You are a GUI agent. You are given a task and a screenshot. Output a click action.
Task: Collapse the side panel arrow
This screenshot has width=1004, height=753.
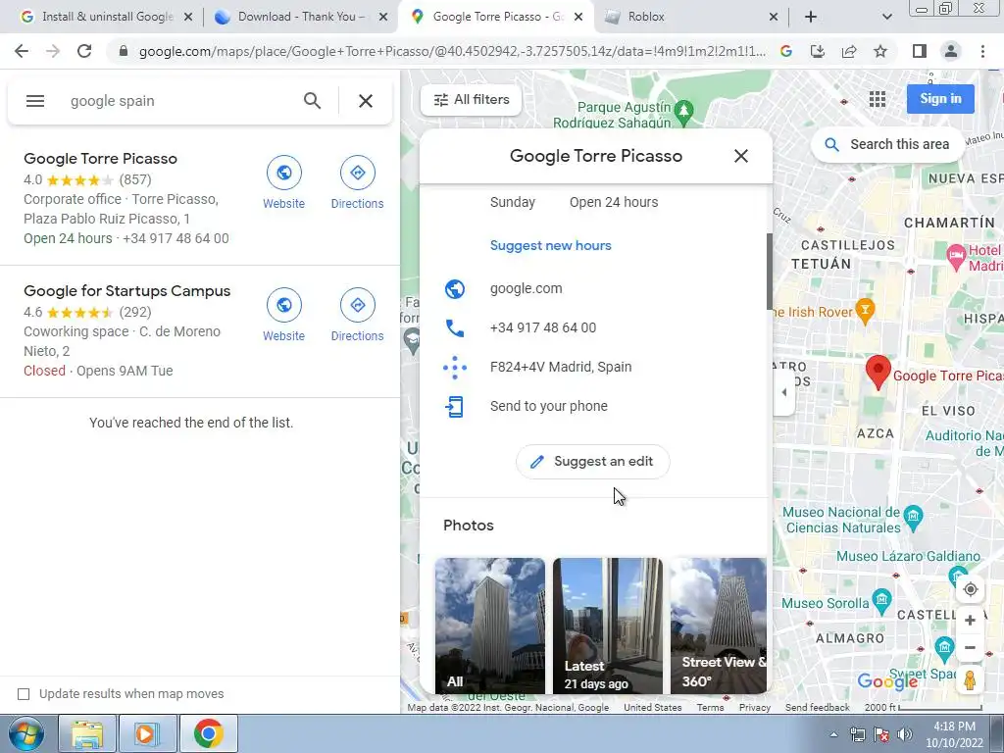[x=783, y=392]
